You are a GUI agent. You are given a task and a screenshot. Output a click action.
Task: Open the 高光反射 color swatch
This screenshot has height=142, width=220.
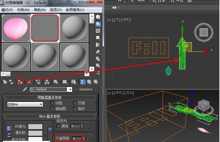point(35,139)
